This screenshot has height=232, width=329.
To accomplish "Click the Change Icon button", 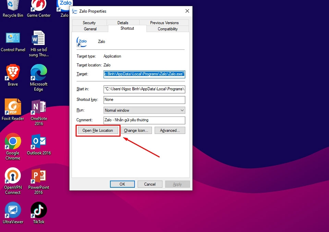I will (x=136, y=131).
